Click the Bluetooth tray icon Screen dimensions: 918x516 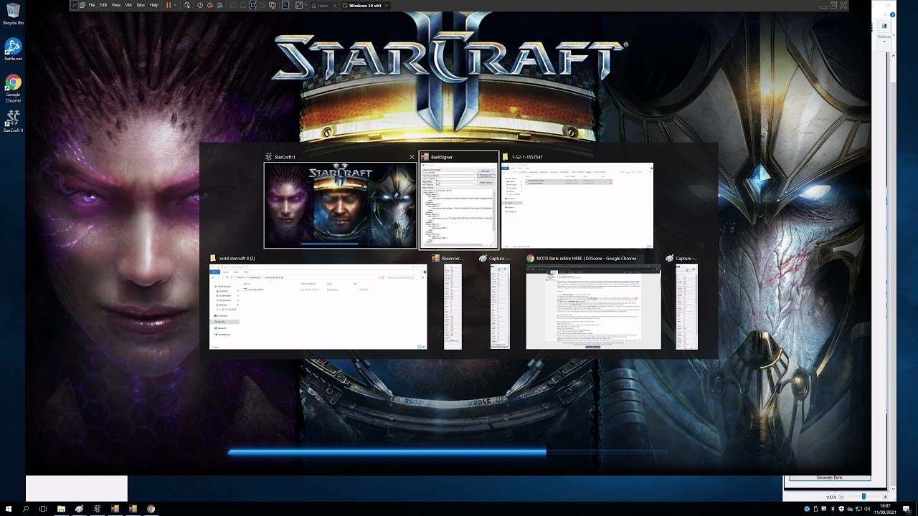[x=833, y=509]
